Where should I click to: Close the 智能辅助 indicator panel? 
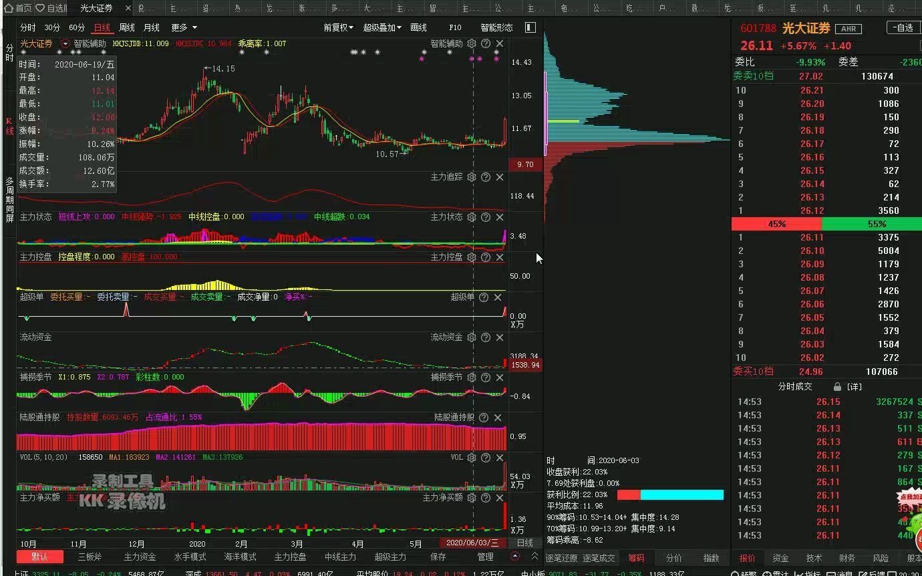[499, 43]
